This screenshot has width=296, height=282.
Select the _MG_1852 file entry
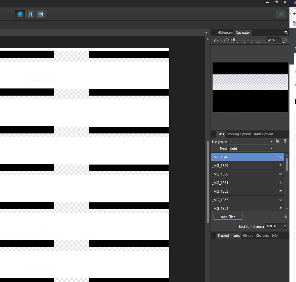click(x=238, y=191)
